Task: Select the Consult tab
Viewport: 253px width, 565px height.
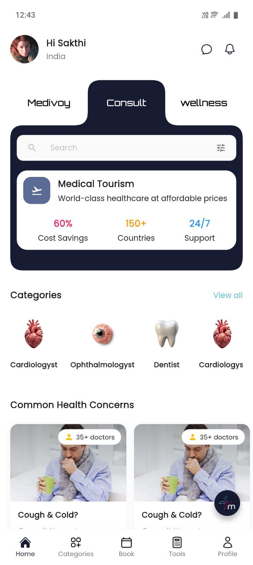Action: (x=126, y=103)
